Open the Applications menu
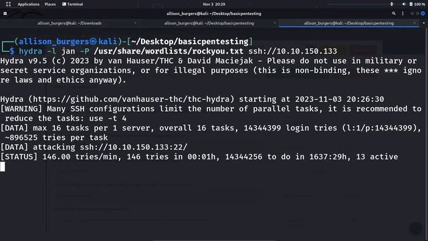The height and width of the screenshot is (241, 428). click(28, 4)
